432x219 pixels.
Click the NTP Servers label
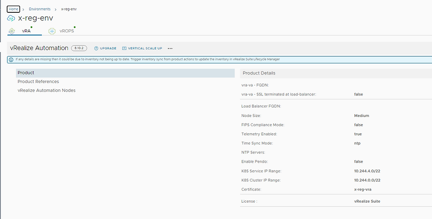[x=253, y=152]
